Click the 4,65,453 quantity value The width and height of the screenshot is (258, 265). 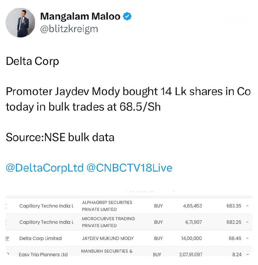192,206
